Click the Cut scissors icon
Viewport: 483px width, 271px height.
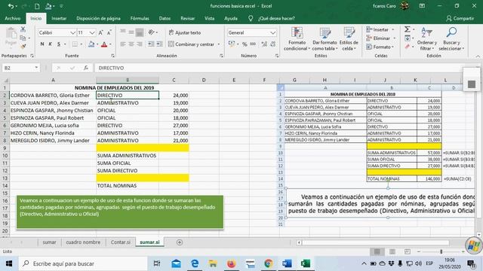(23, 29)
